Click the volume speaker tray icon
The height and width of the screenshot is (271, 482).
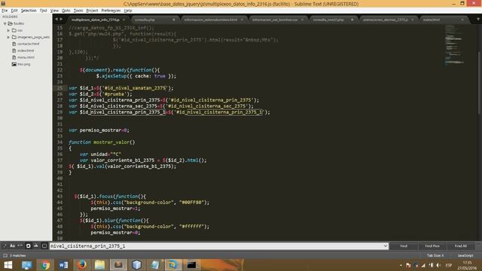click(438, 265)
